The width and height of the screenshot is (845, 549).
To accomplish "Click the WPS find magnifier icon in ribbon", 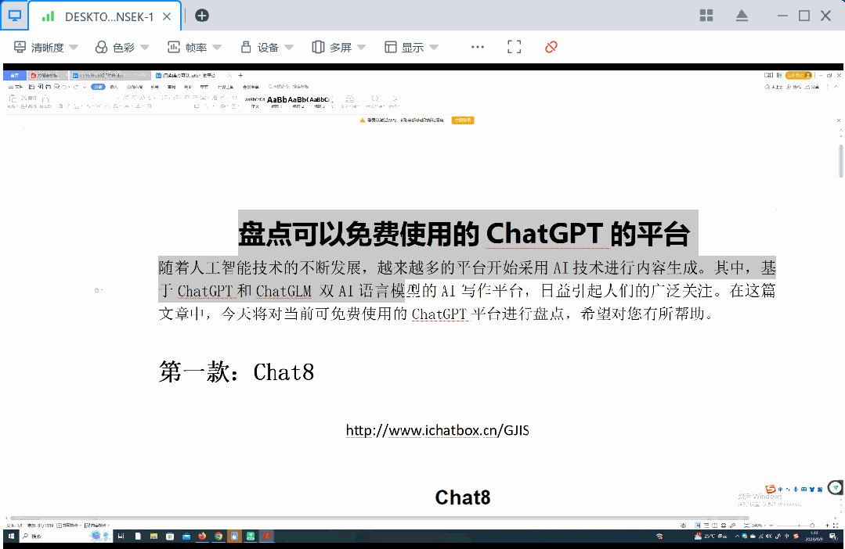I will click(x=376, y=99).
